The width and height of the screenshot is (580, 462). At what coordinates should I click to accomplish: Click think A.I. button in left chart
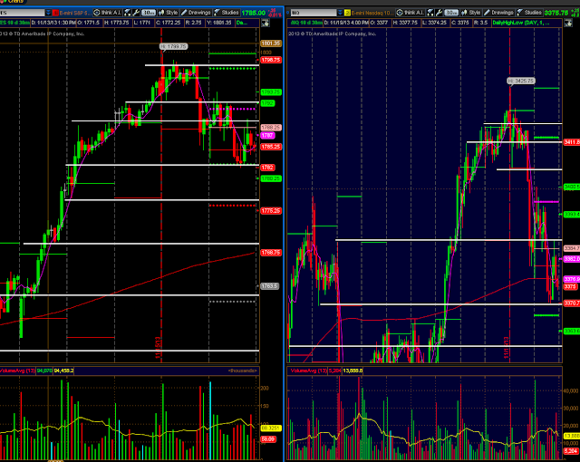point(107,13)
